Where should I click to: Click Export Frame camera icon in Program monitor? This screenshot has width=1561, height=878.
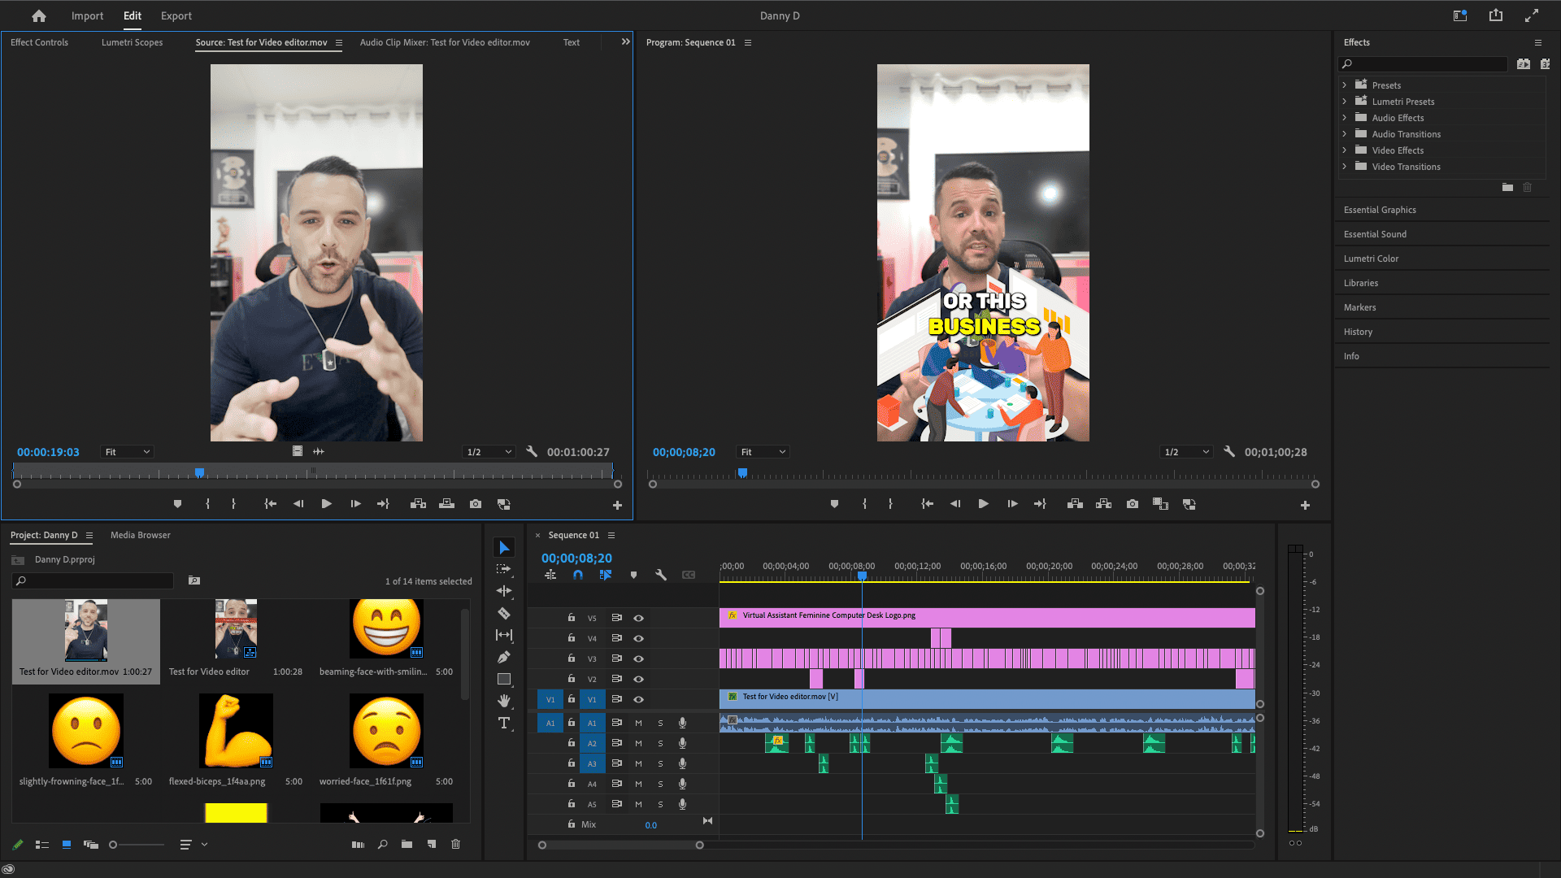[1132, 504]
